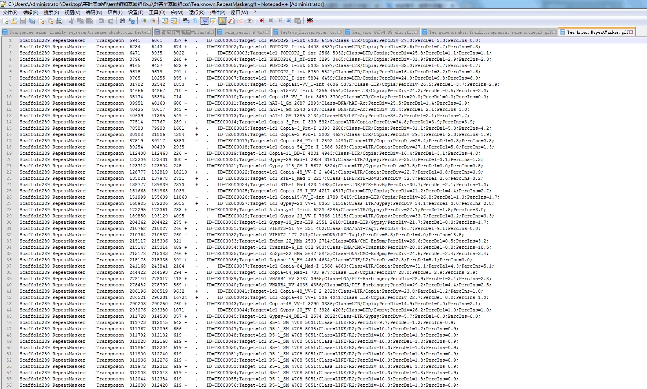Open the 编辑(E) menu
The height and width of the screenshot is (389, 647).
31,13
